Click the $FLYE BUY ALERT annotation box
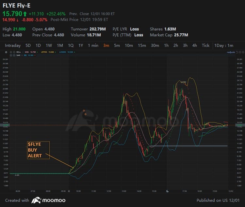 pyautogui.click(x=38, y=150)
